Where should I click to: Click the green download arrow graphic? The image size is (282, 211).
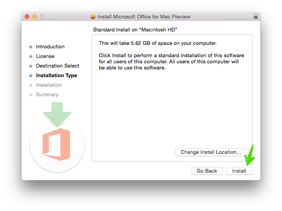point(57,114)
